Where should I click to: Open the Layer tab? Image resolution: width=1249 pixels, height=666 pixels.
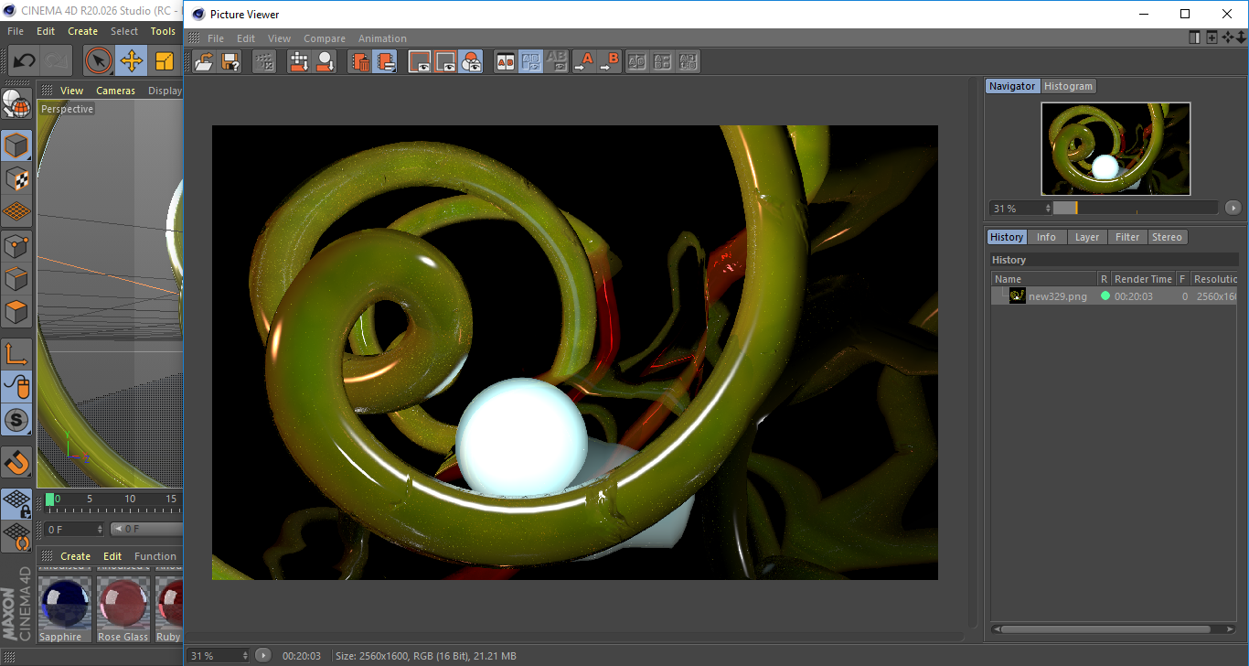pos(1087,237)
